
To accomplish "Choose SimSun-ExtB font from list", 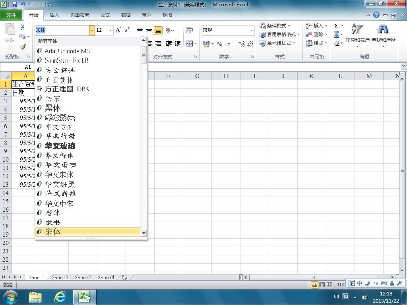I will click(88, 60).
